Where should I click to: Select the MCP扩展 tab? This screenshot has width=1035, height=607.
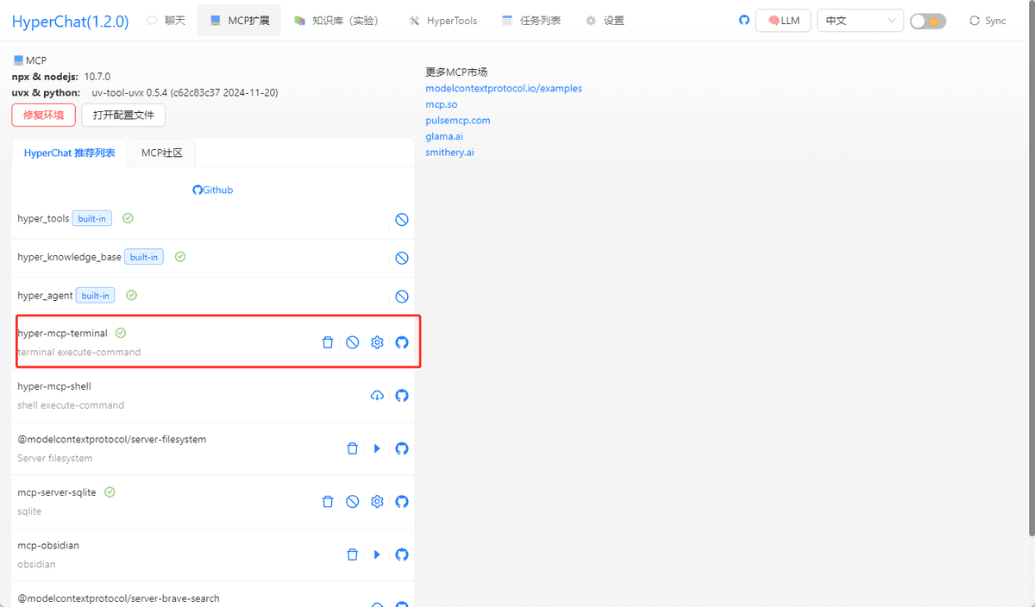click(x=239, y=21)
